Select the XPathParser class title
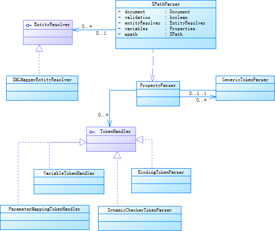This screenshot has width=275, height=231. pyautogui.click(x=166, y=4)
